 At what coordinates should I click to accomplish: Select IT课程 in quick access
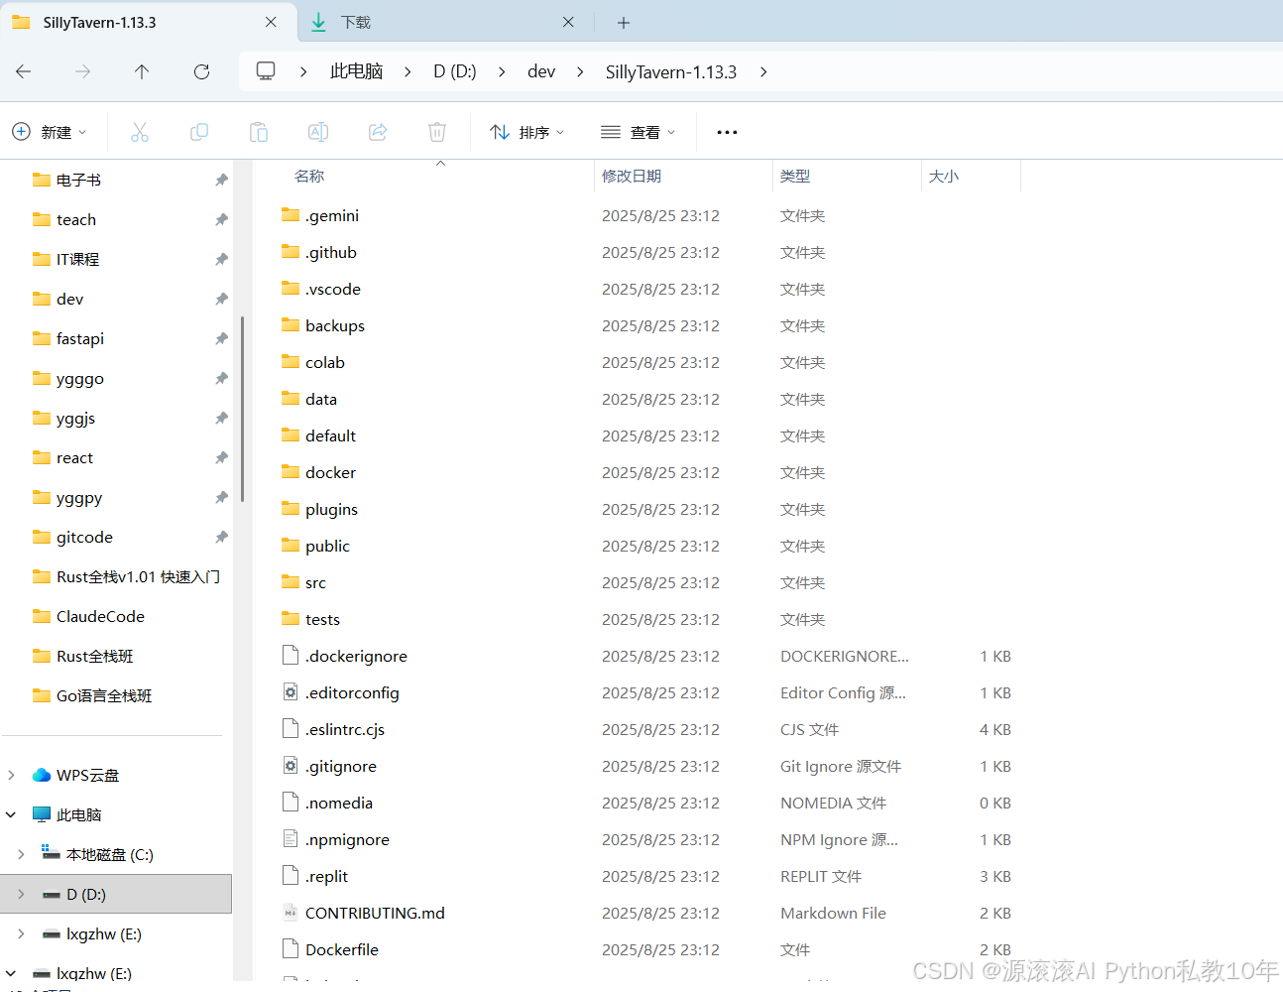(77, 259)
